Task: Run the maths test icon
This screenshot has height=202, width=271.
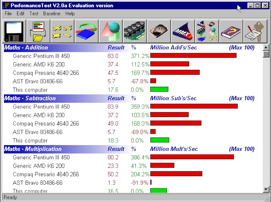Action: pyautogui.click(x=62, y=31)
